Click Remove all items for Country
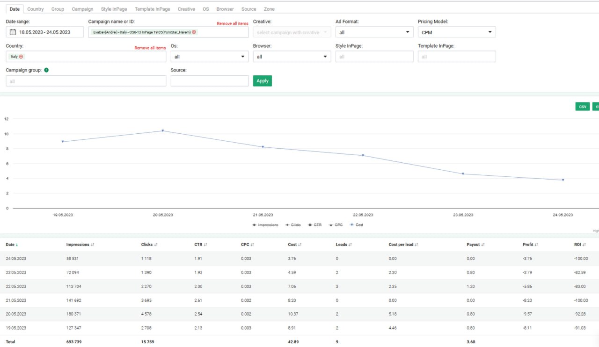The width and height of the screenshot is (599, 347). pyautogui.click(x=150, y=48)
